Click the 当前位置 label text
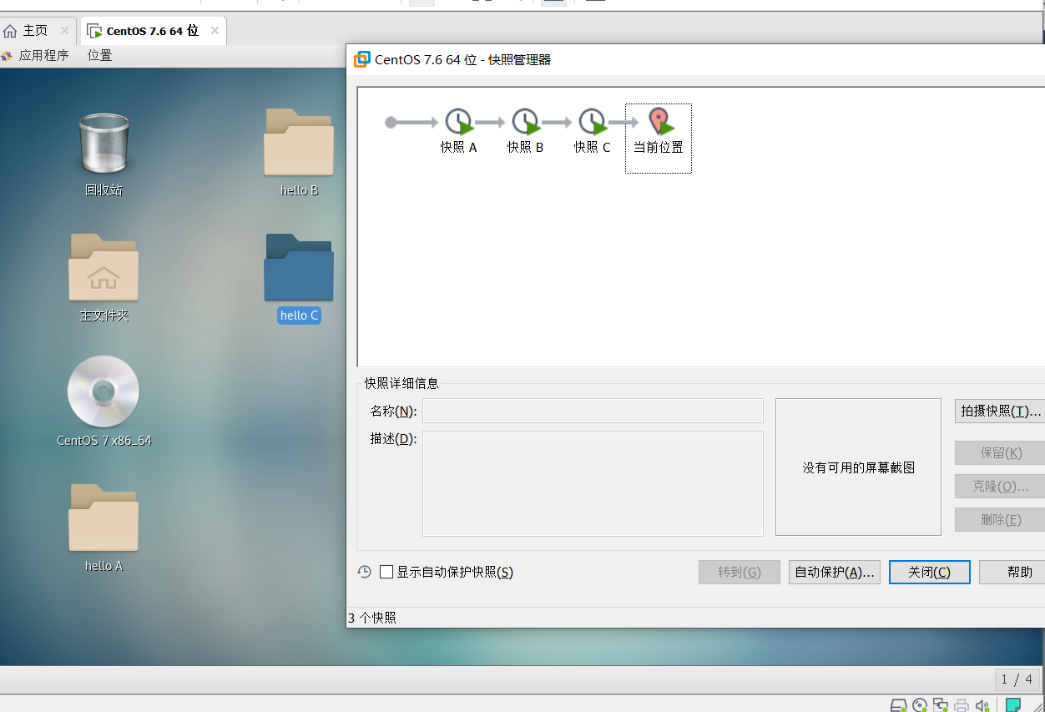This screenshot has width=1045, height=712. 659,147
